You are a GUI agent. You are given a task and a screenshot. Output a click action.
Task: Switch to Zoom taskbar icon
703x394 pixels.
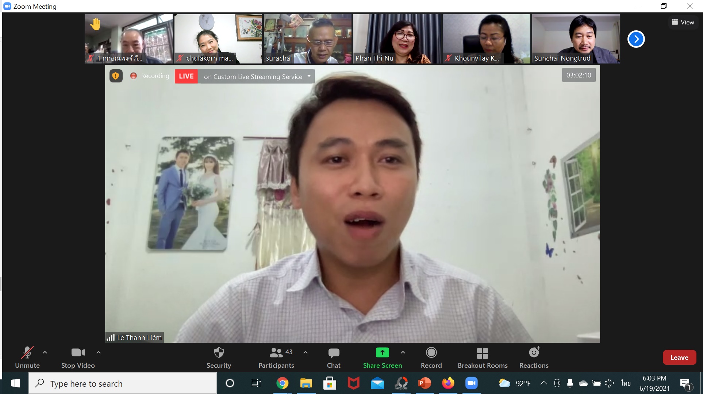[472, 383]
